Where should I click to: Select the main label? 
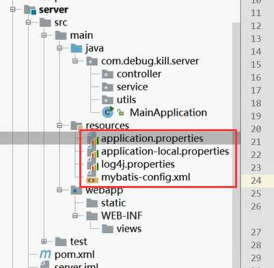click(x=81, y=36)
